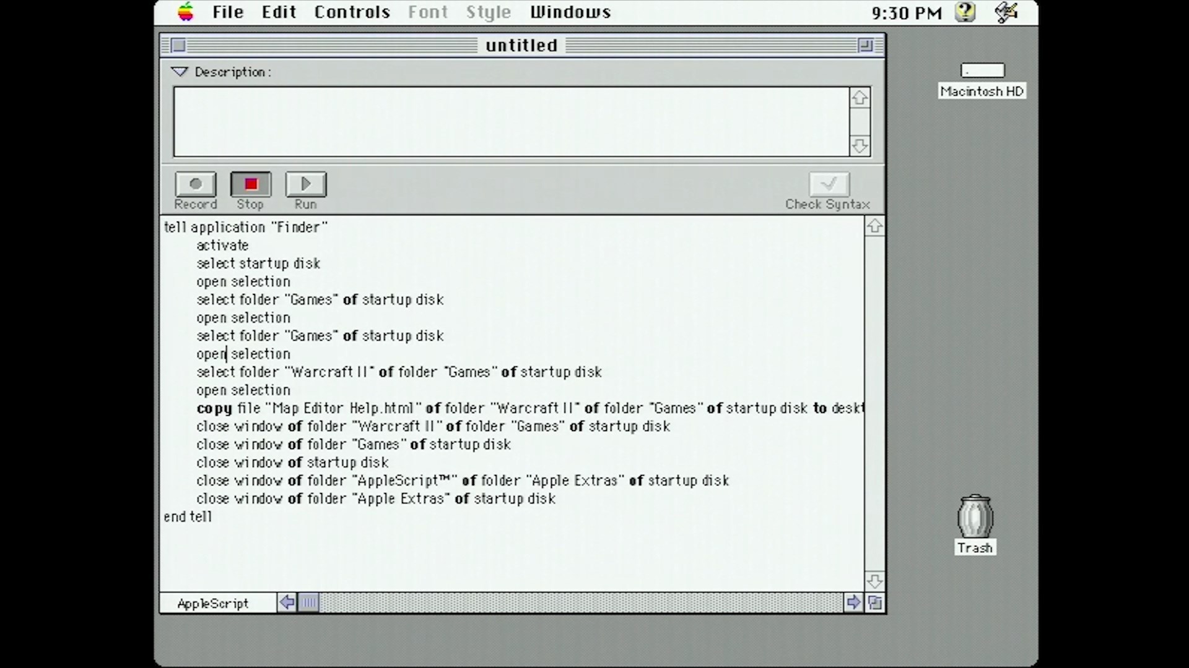Click the Controls menu in menu bar
The width and height of the screenshot is (1189, 668).
(352, 11)
